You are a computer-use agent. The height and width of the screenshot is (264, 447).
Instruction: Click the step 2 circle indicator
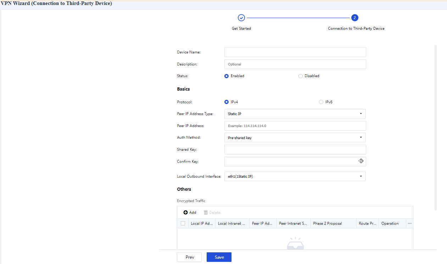[x=354, y=18]
